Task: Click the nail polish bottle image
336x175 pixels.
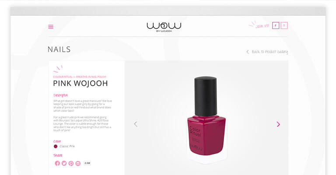Action: (x=206, y=117)
